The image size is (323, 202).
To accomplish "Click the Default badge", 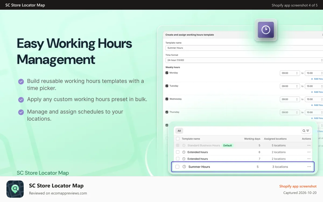I will (x=227, y=145).
